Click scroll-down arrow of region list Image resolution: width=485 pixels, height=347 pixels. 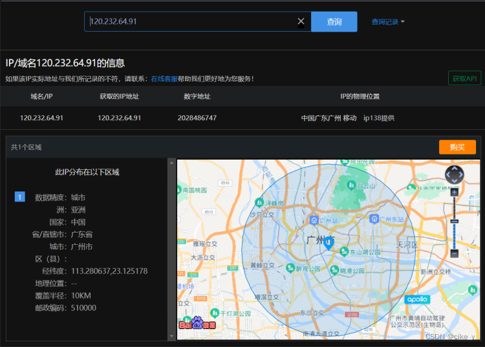tap(171, 336)
